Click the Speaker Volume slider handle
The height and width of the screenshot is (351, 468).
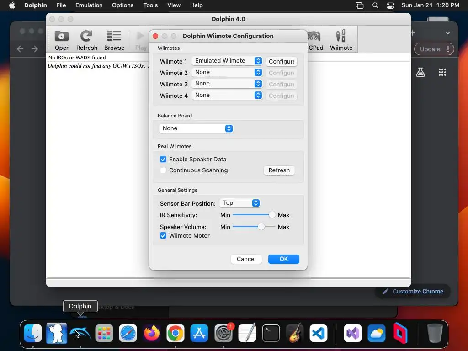(261, 227)
